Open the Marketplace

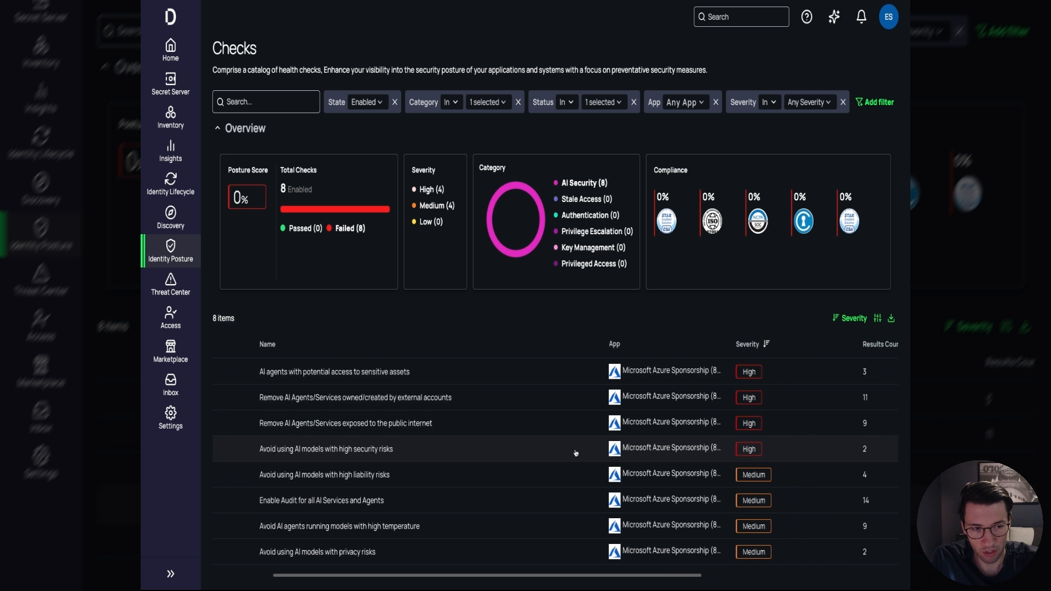click(x=170, y=351)
